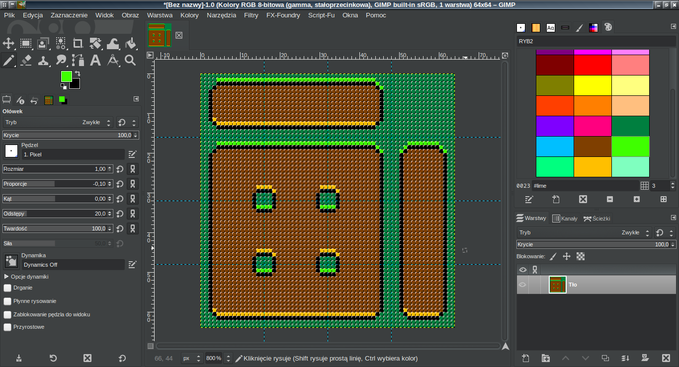Viewport: 679px width, 367px height.
Task: Open the Script-Fu menu
Action: coord(321,15)
